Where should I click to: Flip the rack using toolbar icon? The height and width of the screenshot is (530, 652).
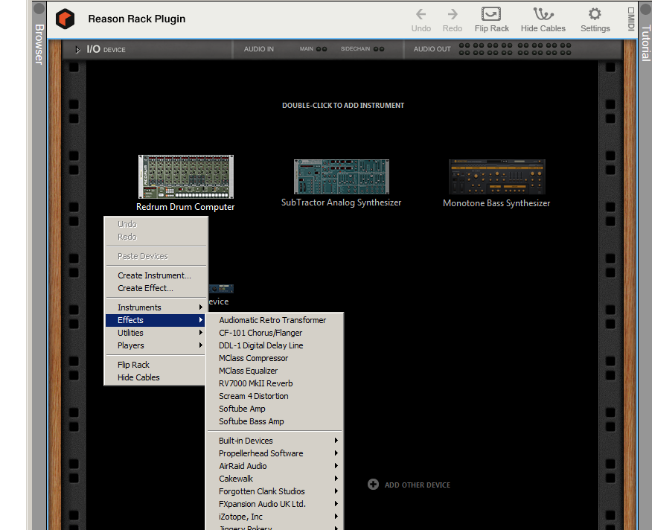pos(491,14)
